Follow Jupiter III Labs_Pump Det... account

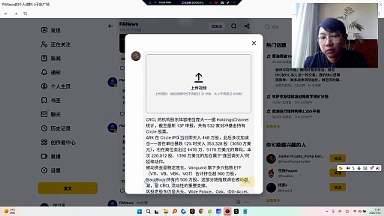(337, 158)
